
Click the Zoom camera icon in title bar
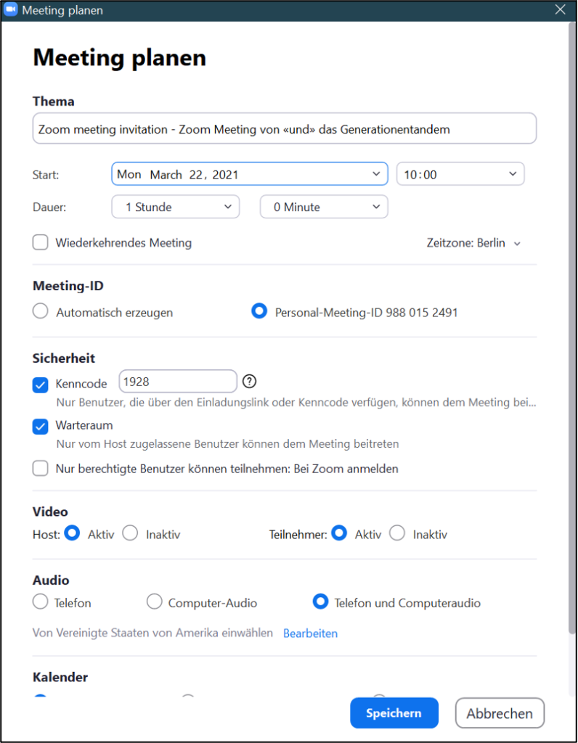[x=10, y=10]
